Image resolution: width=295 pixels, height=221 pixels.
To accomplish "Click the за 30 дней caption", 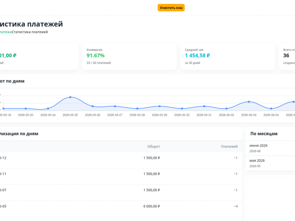I will click(192, 63).
